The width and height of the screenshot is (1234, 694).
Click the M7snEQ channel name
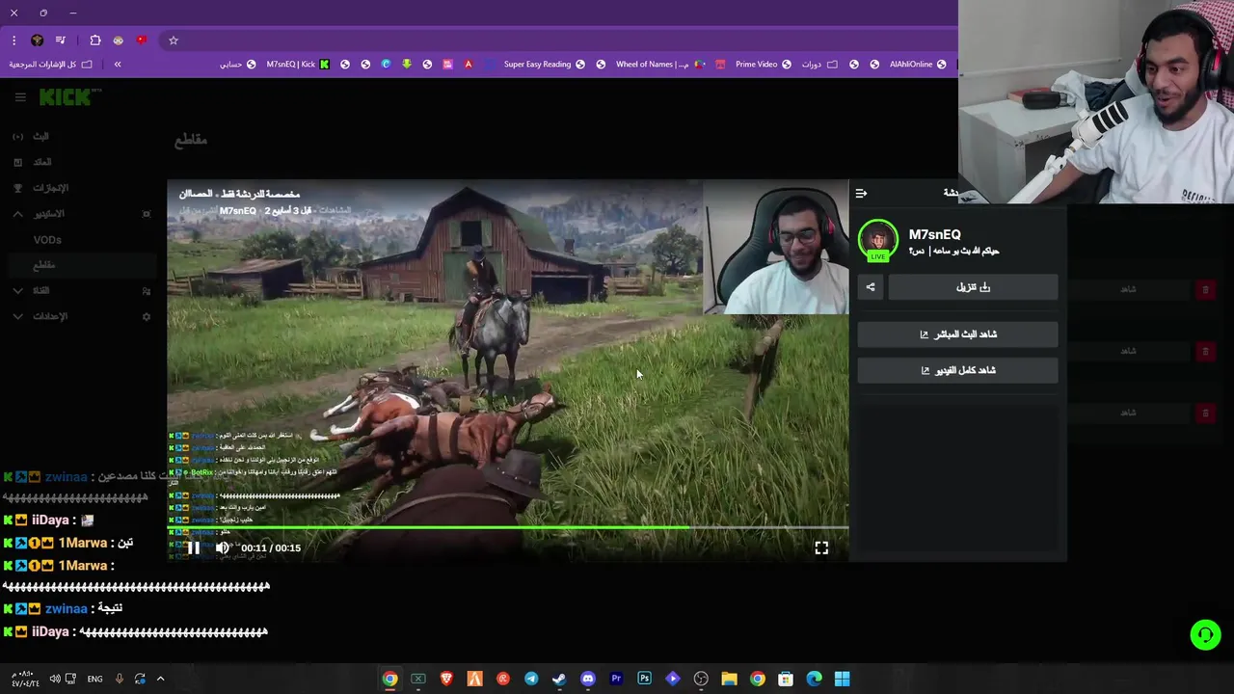[x=934, y=234]
